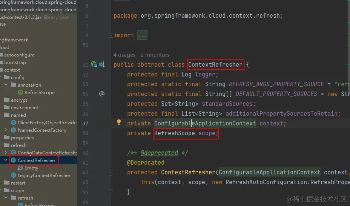Click the class icon of ClientFactoryObjectProvide
350x206 pixels.
(14, 123)
